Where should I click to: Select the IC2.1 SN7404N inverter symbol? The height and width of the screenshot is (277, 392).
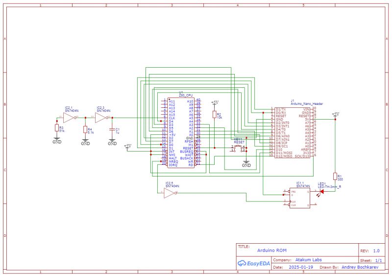(69, 118)
